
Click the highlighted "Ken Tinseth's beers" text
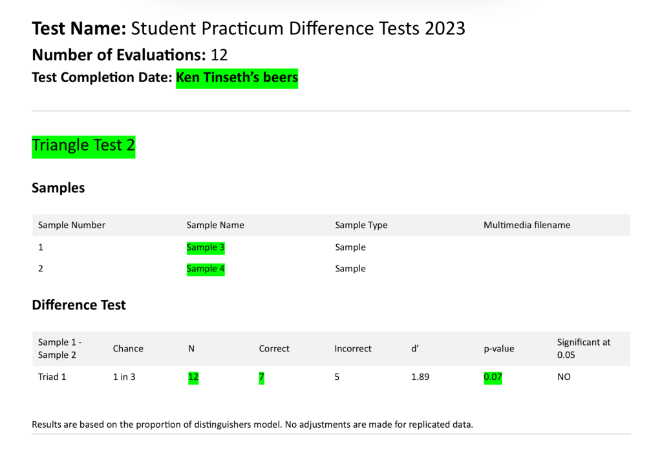click(x=237, y=78)
